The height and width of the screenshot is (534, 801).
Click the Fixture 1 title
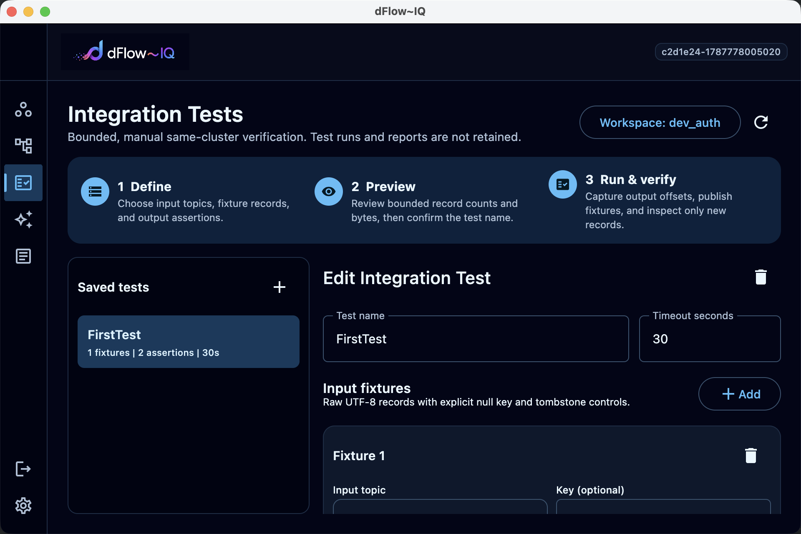[x=359, y=456]
